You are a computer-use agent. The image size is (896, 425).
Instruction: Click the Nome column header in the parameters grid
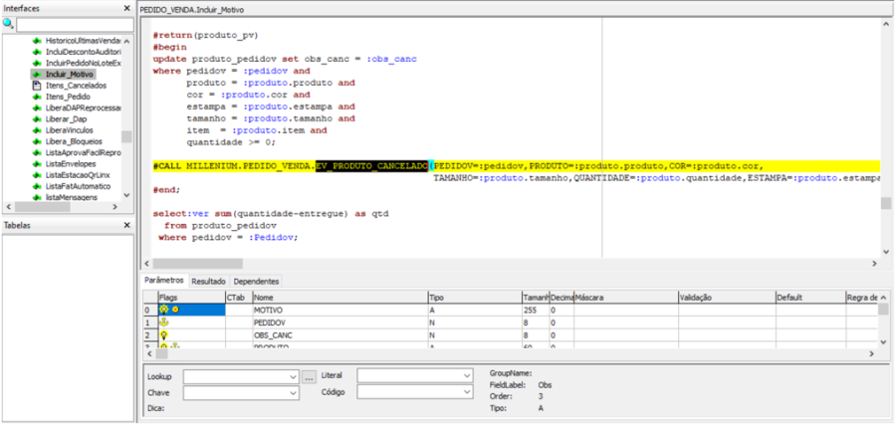pyautogui.click(x=264, y=297)
